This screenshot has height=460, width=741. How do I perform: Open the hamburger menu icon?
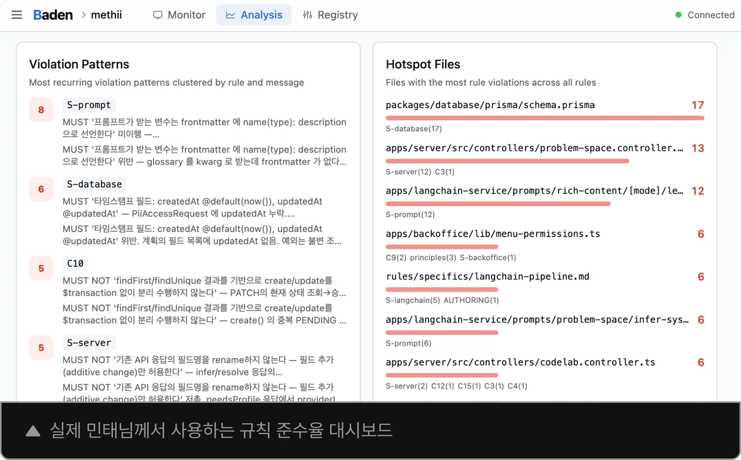point(17,15)
